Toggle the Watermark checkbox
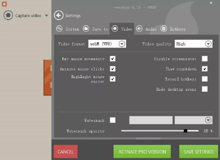 [x=112, y=120]
